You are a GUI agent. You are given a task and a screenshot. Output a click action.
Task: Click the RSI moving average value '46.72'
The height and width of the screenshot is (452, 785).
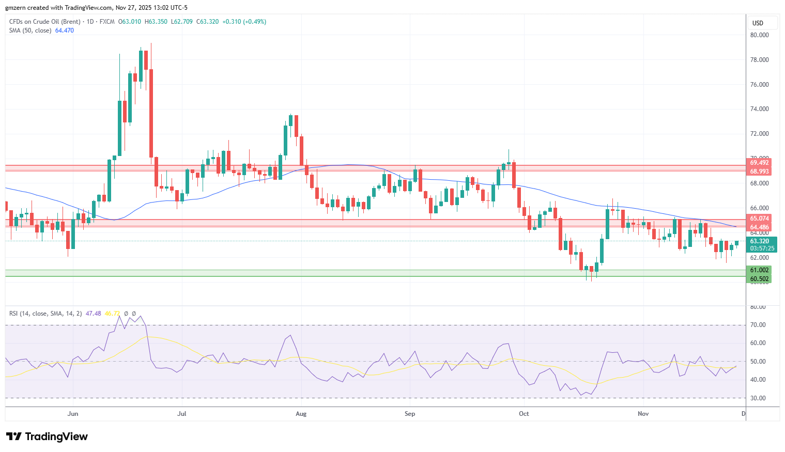click(112, 314)
